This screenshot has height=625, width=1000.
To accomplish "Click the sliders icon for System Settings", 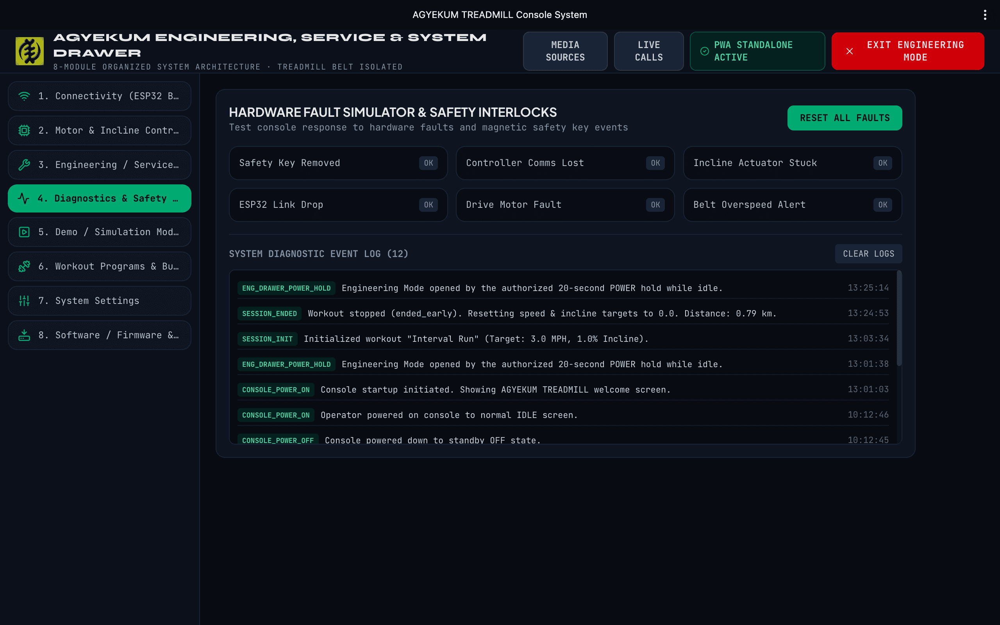I will [x=24, y=301].
